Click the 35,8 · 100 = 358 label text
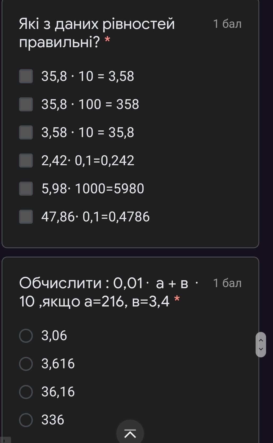 (90, 104)
